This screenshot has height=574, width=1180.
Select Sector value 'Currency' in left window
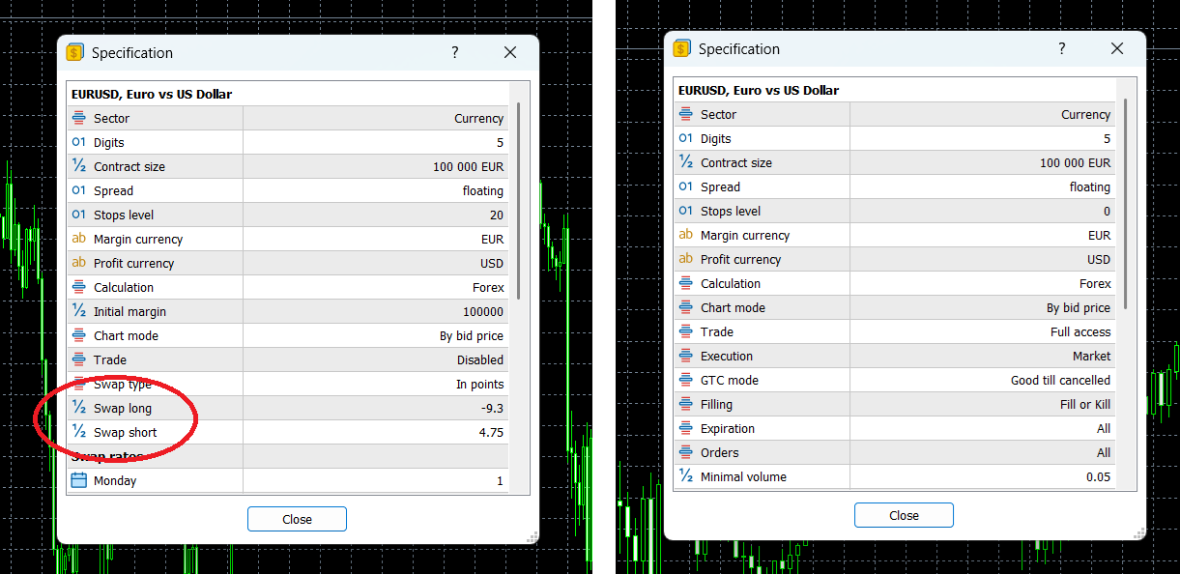pyautogui.click(x=479, y=118)
